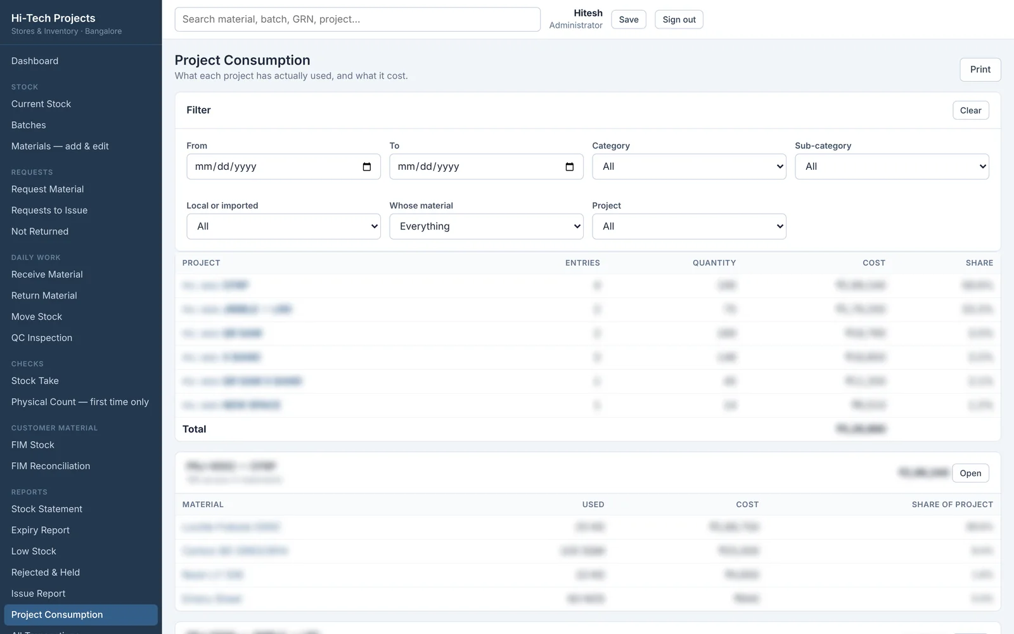1014x634 pixels.
Task: Go to Dashboard in sidebar
Action: click(80, 61)
